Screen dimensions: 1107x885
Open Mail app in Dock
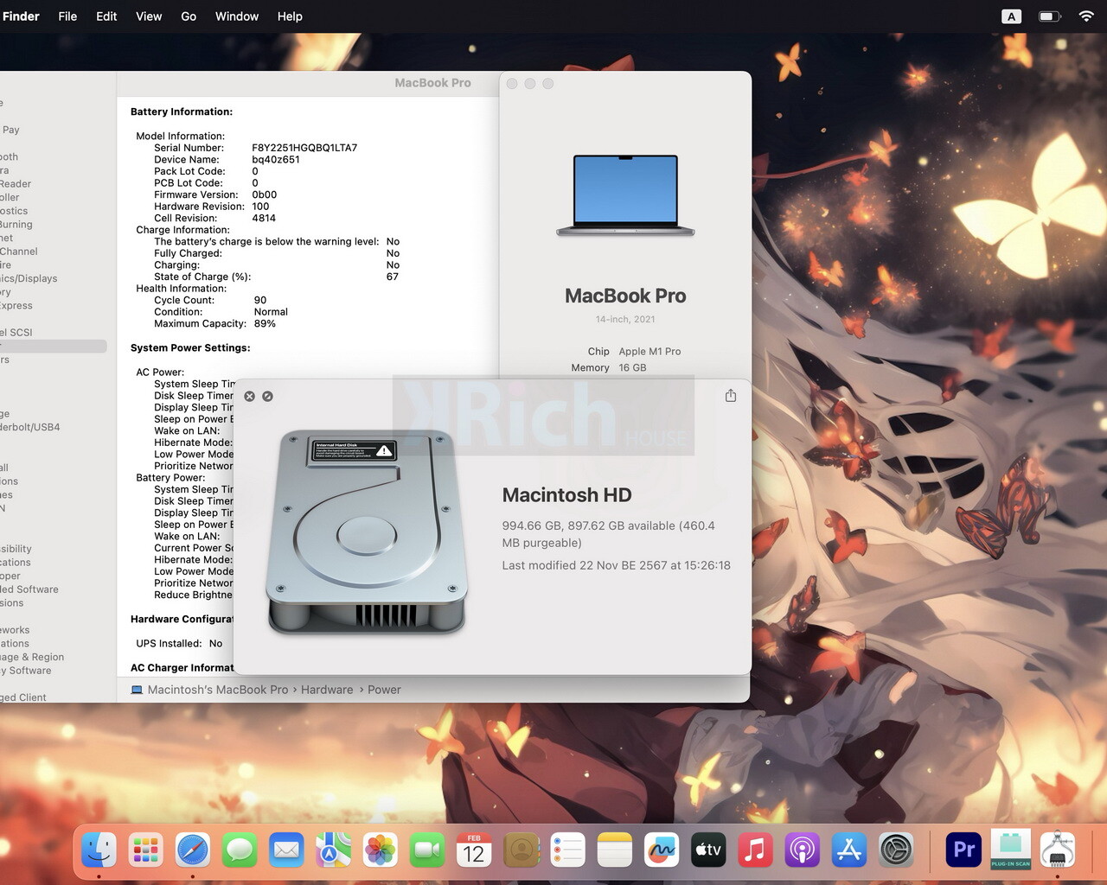click(x=286, y=850)
